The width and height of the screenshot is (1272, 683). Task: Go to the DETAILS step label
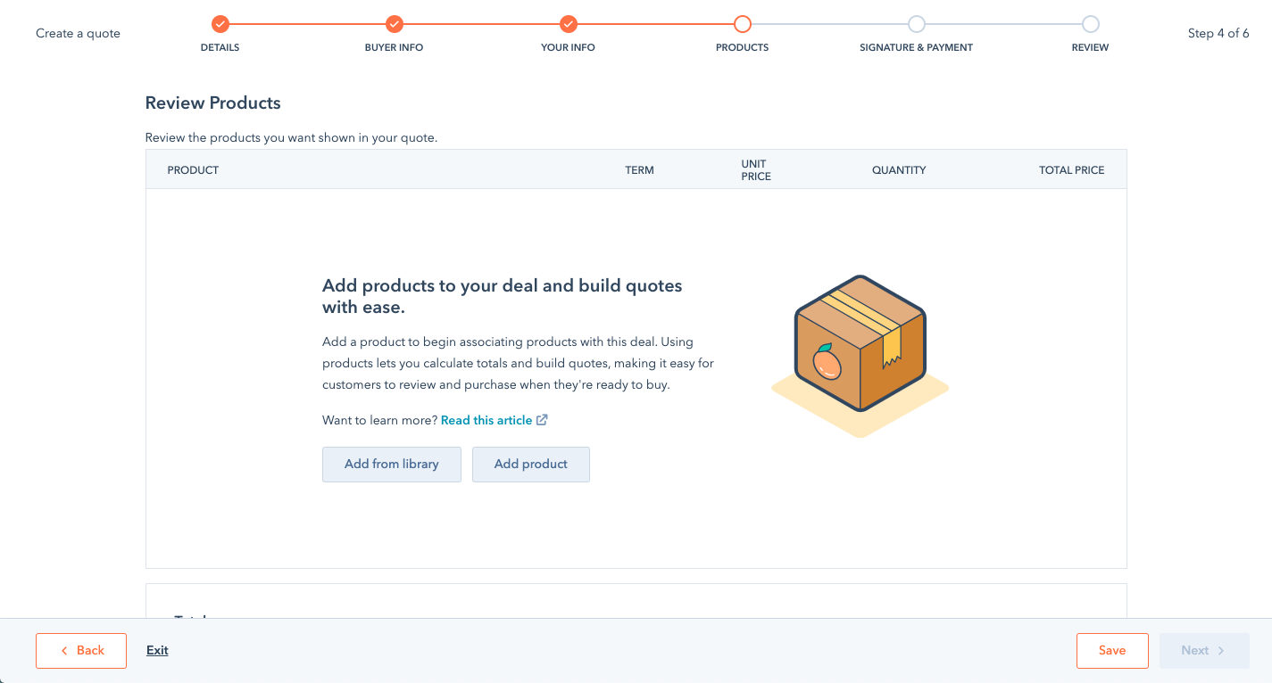pyautogui.click(x=220, y=47)
